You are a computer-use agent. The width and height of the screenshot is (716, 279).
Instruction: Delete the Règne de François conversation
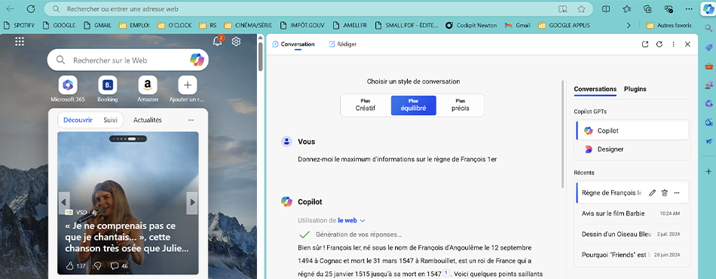[665, 193]
